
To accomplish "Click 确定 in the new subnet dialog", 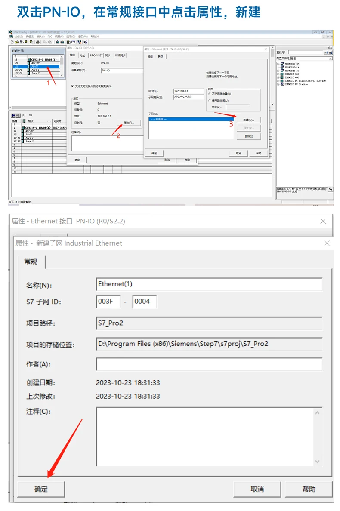I will (41, 489).
